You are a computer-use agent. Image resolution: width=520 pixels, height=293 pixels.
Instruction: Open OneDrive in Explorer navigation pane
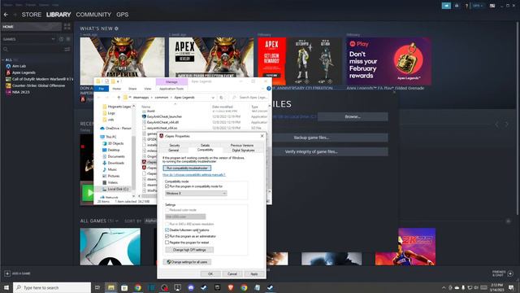pos(115,129)
